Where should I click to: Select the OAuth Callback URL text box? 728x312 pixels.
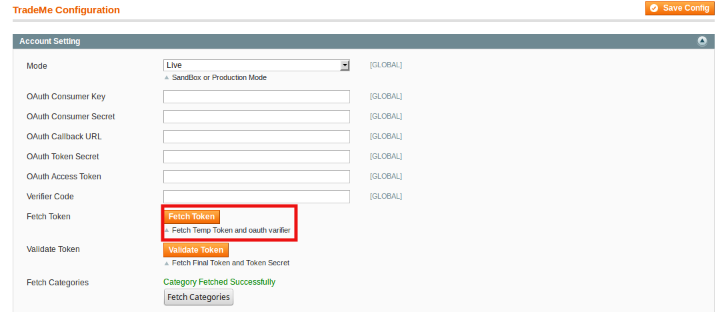pyautogui.click(x=257, y=137)
